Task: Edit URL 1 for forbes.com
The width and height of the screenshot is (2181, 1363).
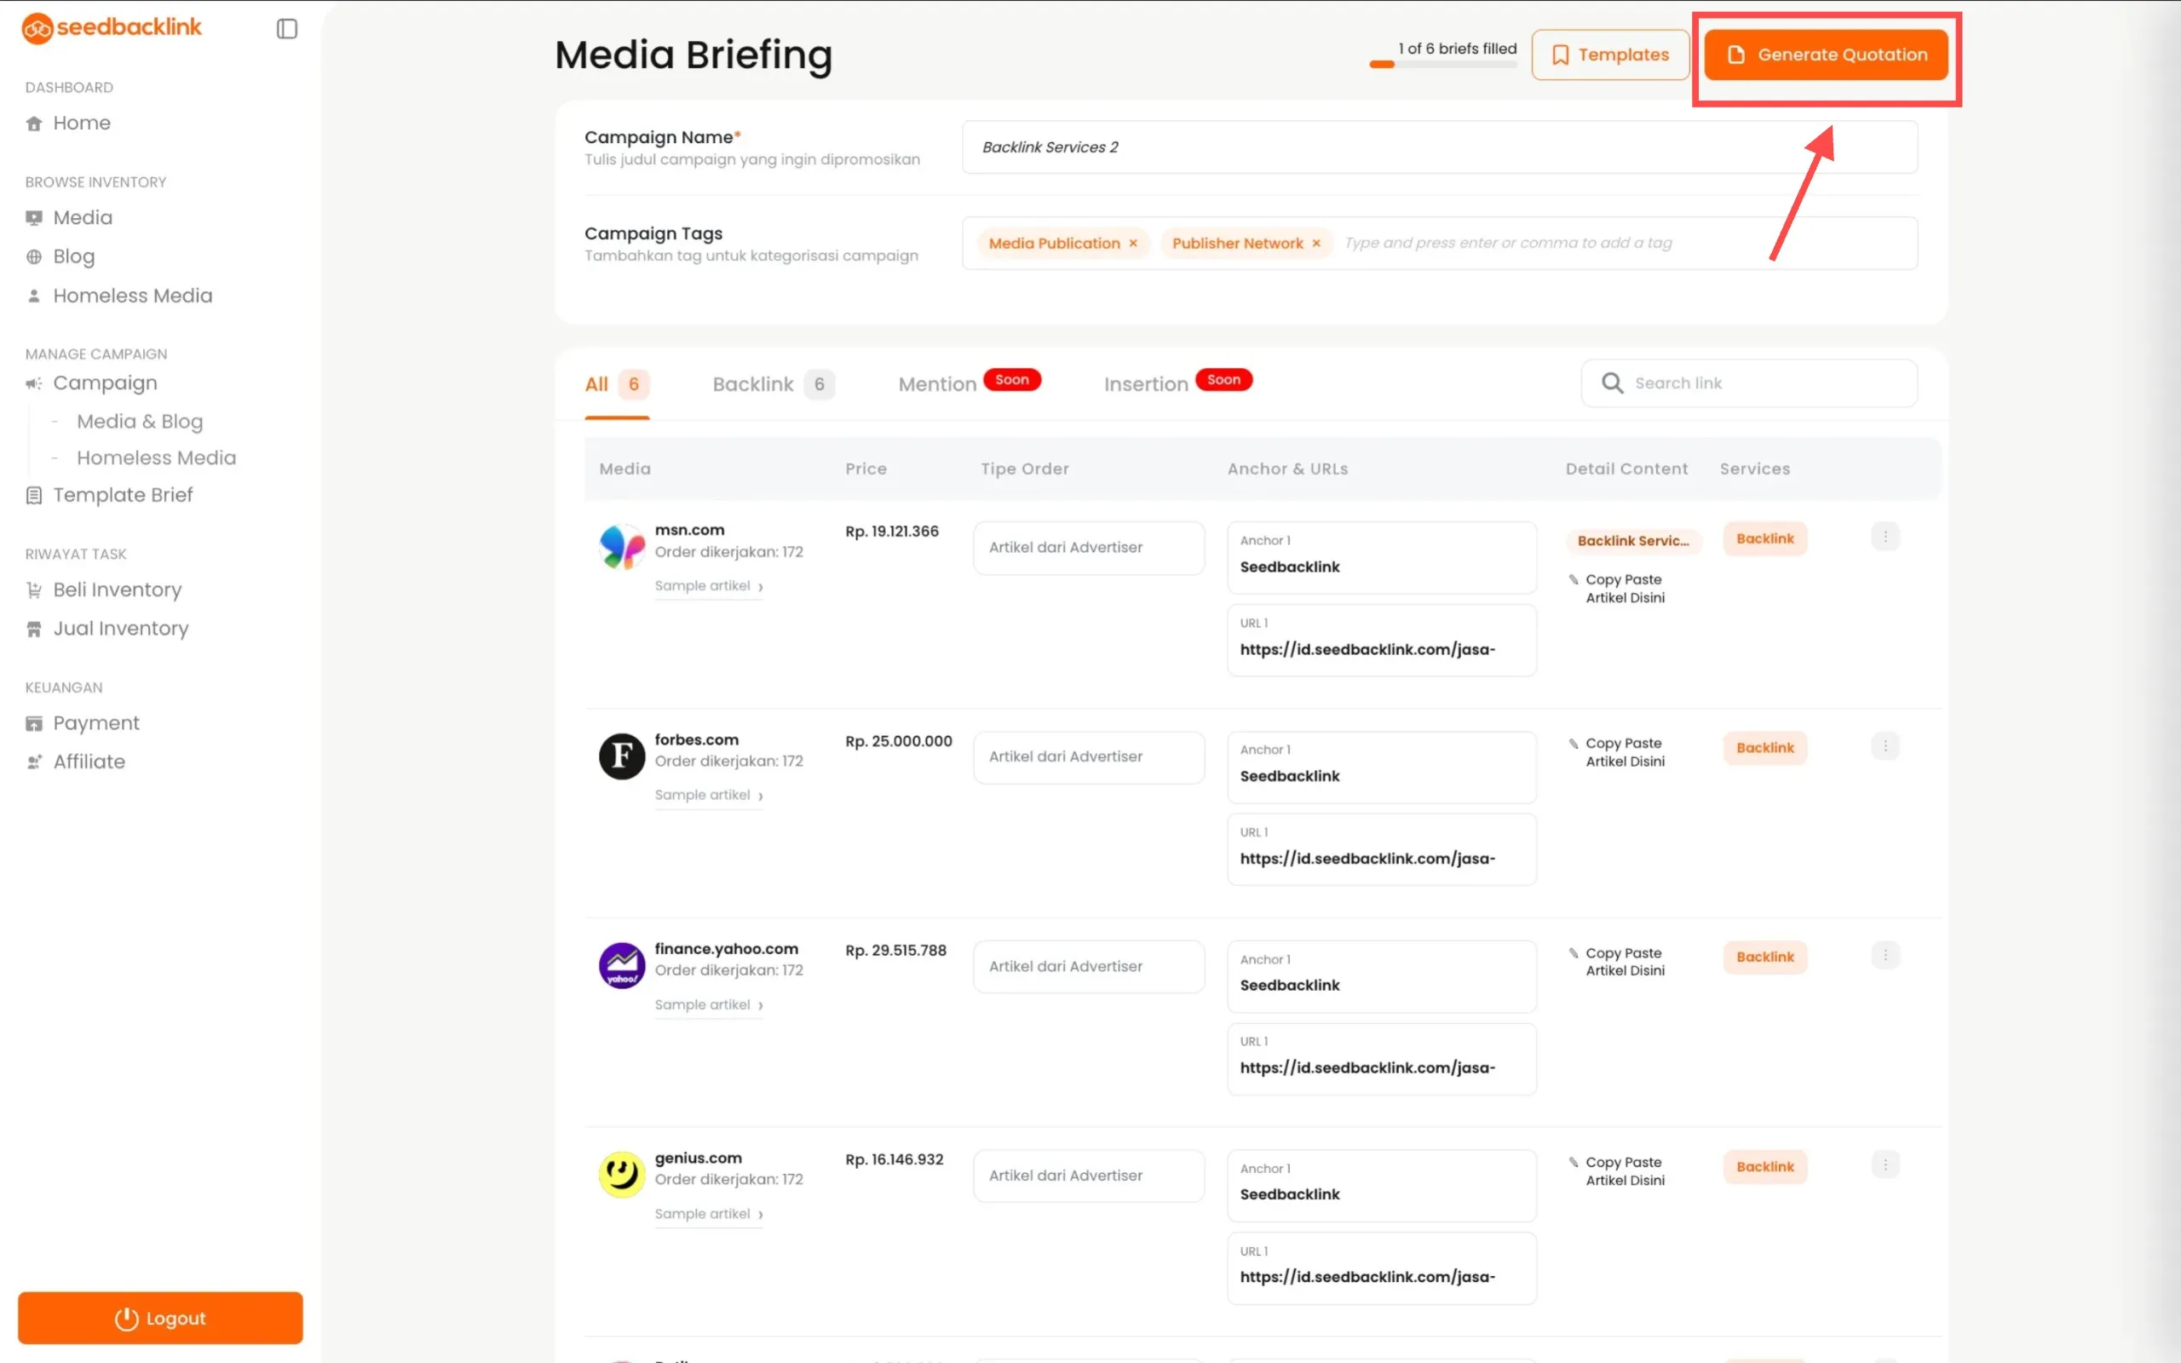Action: point(1382,849)
